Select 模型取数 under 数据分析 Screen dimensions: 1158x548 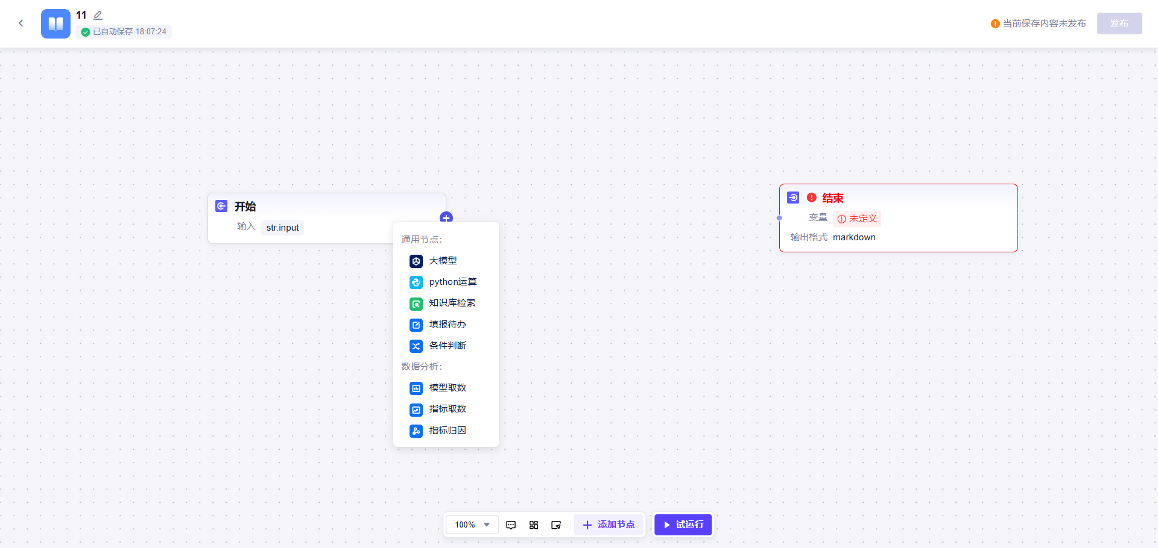[446, 388]
